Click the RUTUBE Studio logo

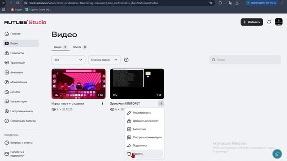[25, 22]
